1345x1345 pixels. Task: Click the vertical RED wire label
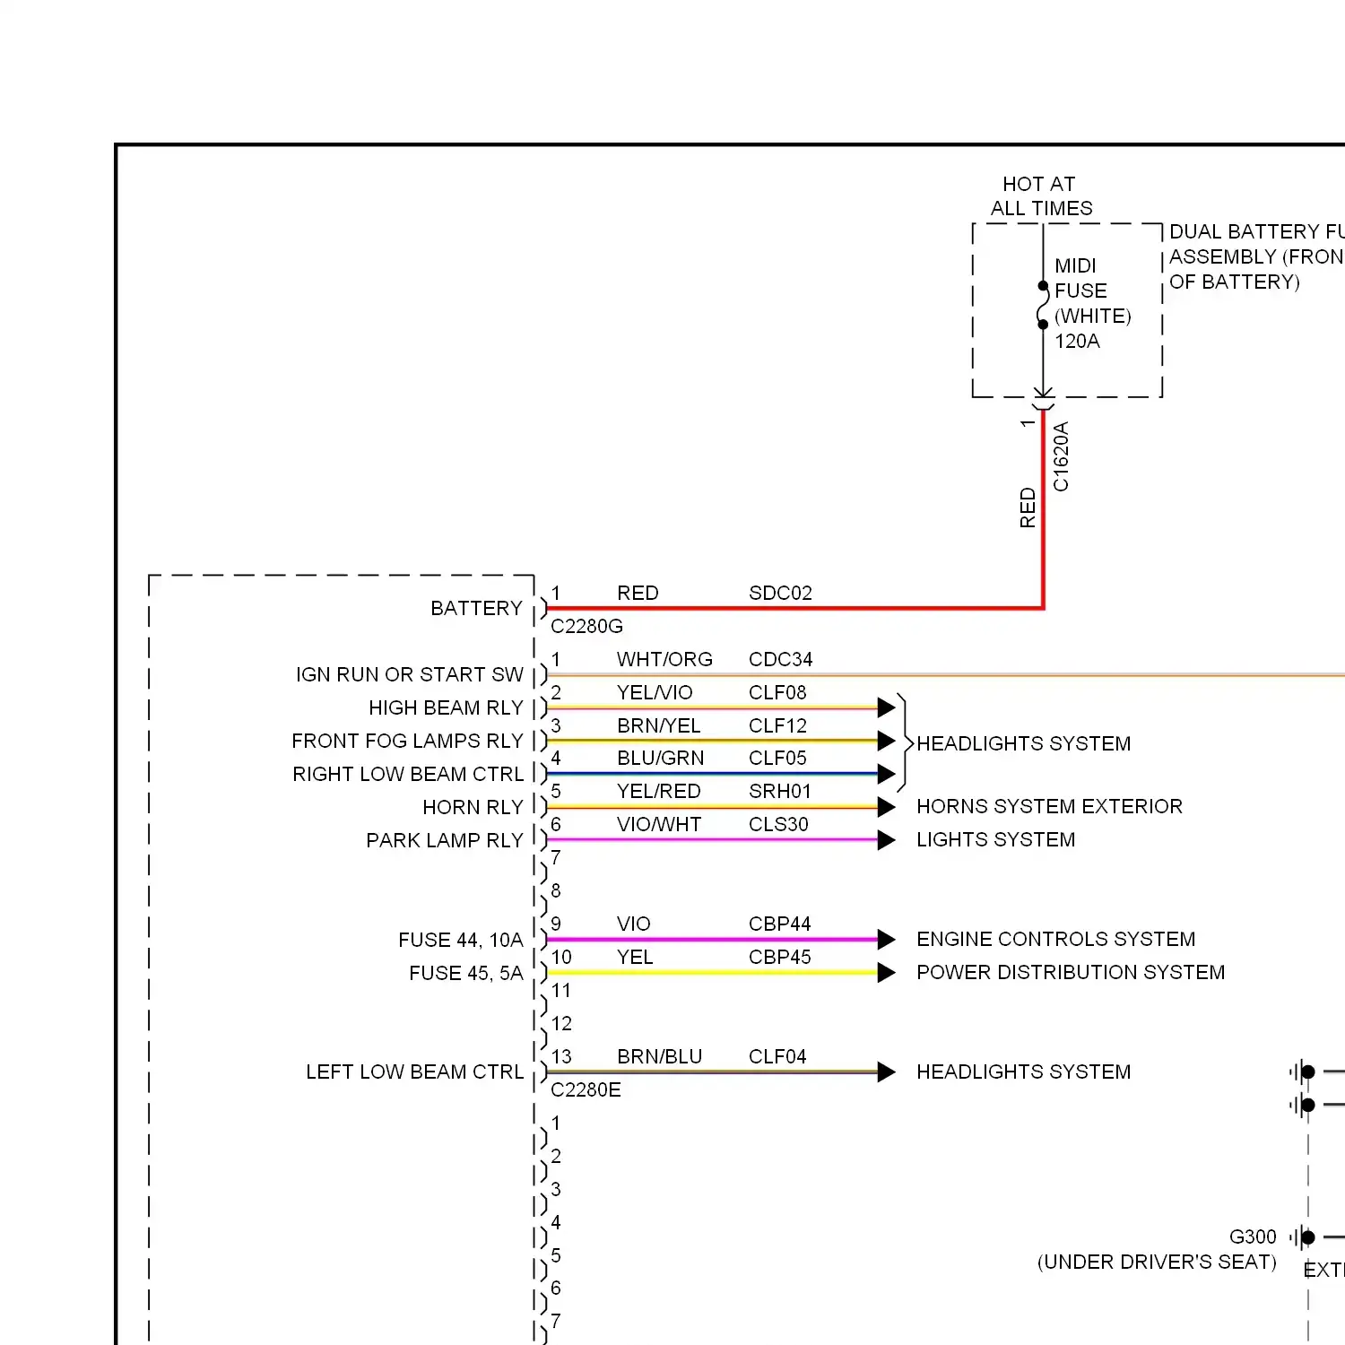coord(1028,508)
